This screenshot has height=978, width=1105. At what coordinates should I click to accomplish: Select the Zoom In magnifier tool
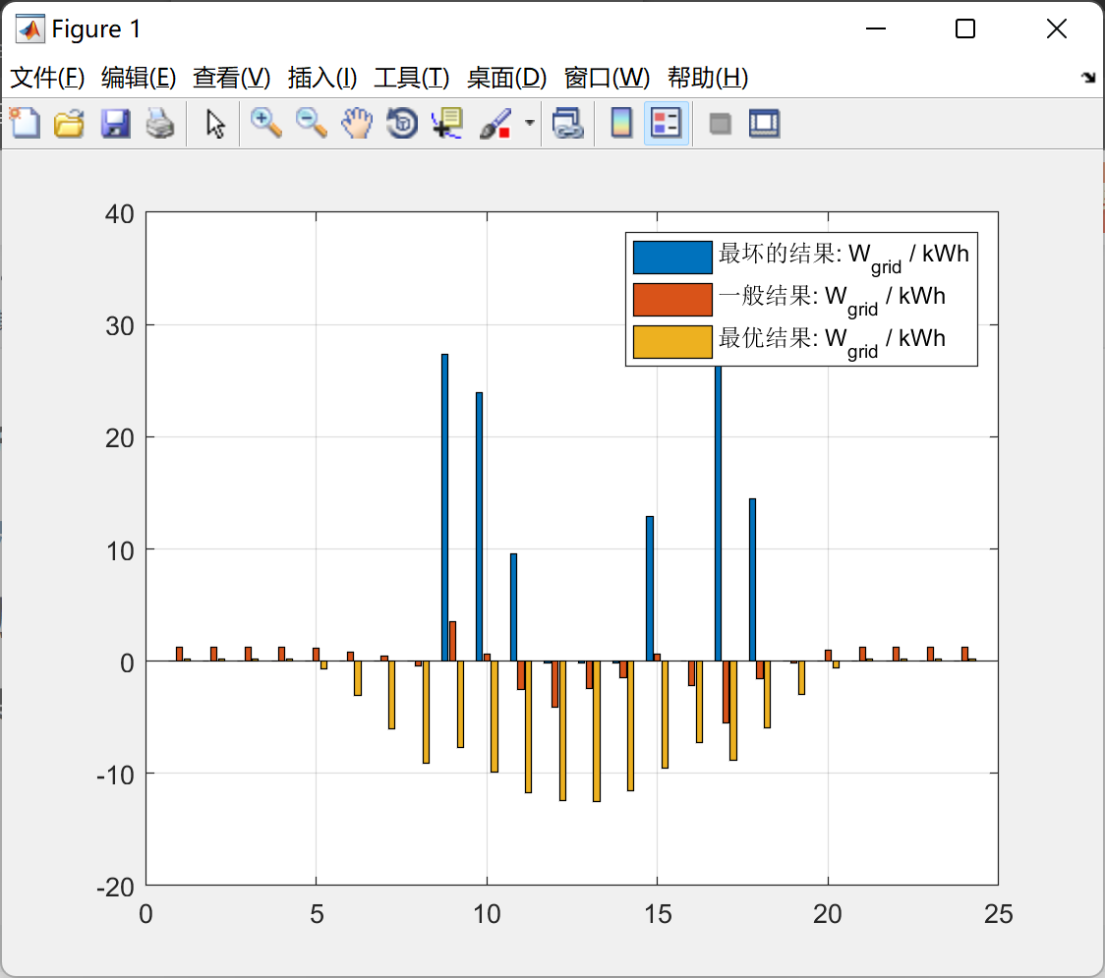(265, 124)
